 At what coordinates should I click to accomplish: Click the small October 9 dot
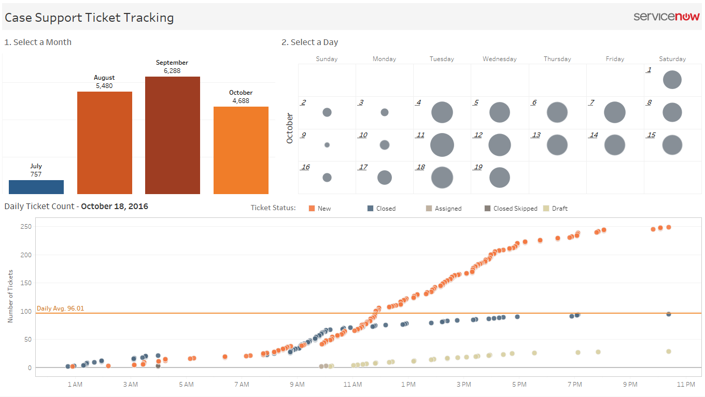[x=327, y=145]
